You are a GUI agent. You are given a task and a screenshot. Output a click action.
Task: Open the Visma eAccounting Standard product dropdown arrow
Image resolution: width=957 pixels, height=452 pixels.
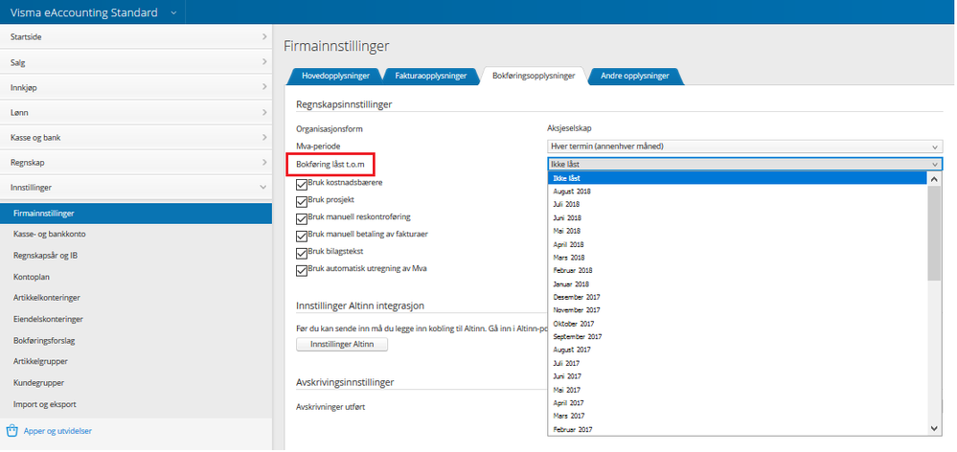(173, 12)
